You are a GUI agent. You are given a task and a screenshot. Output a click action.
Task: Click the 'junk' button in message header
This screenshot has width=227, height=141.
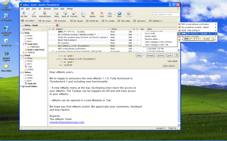[169, 55]
